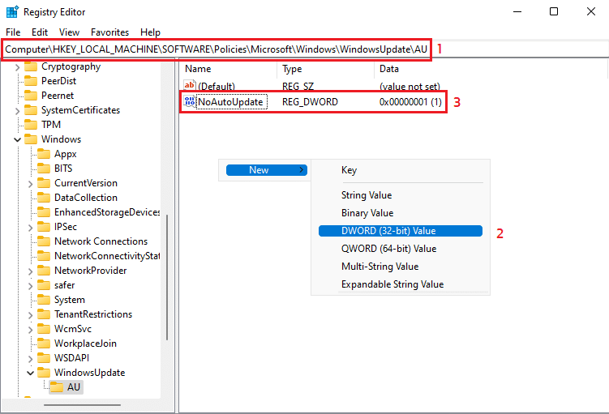Click the NoAutoUpdate DWORD value icon

point(190,101)
